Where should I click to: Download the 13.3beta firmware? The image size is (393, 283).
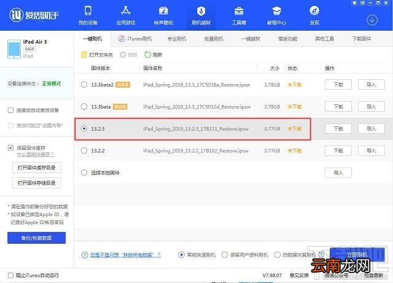(338, 107)
